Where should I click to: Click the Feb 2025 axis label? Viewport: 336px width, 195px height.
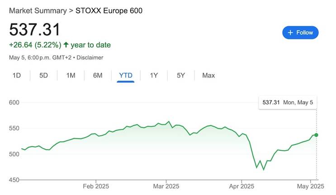pos(96,186)
